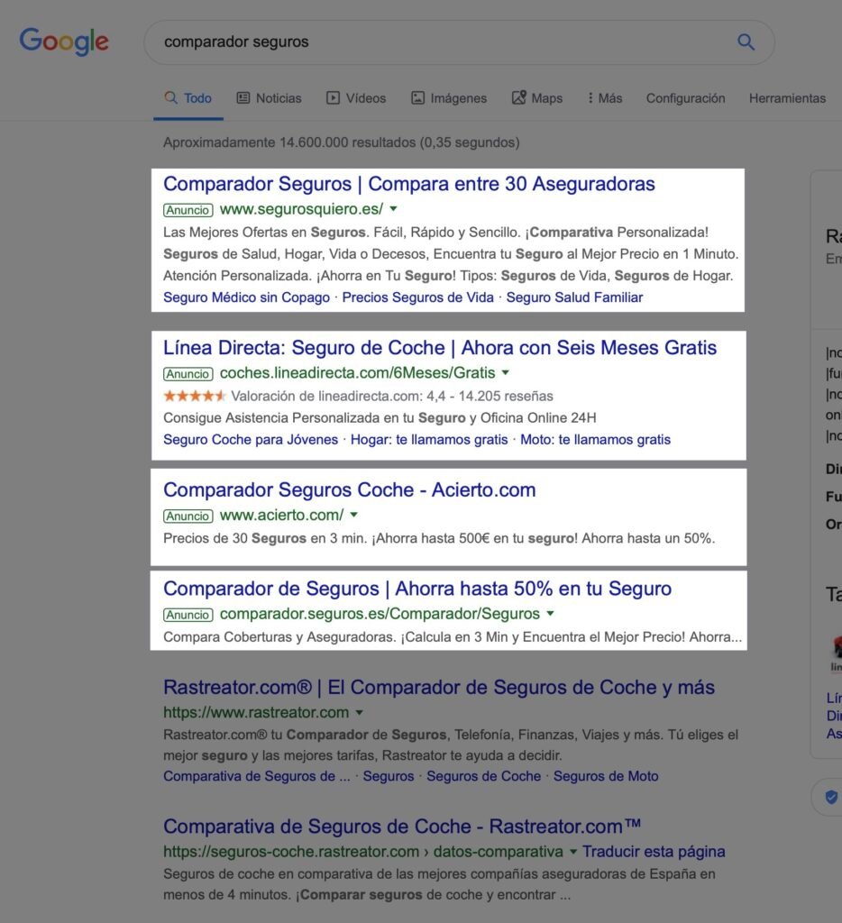
Task: Open 'Línea Directa: Seguro de Coche' ad title
Action: [x=440, y=348]
